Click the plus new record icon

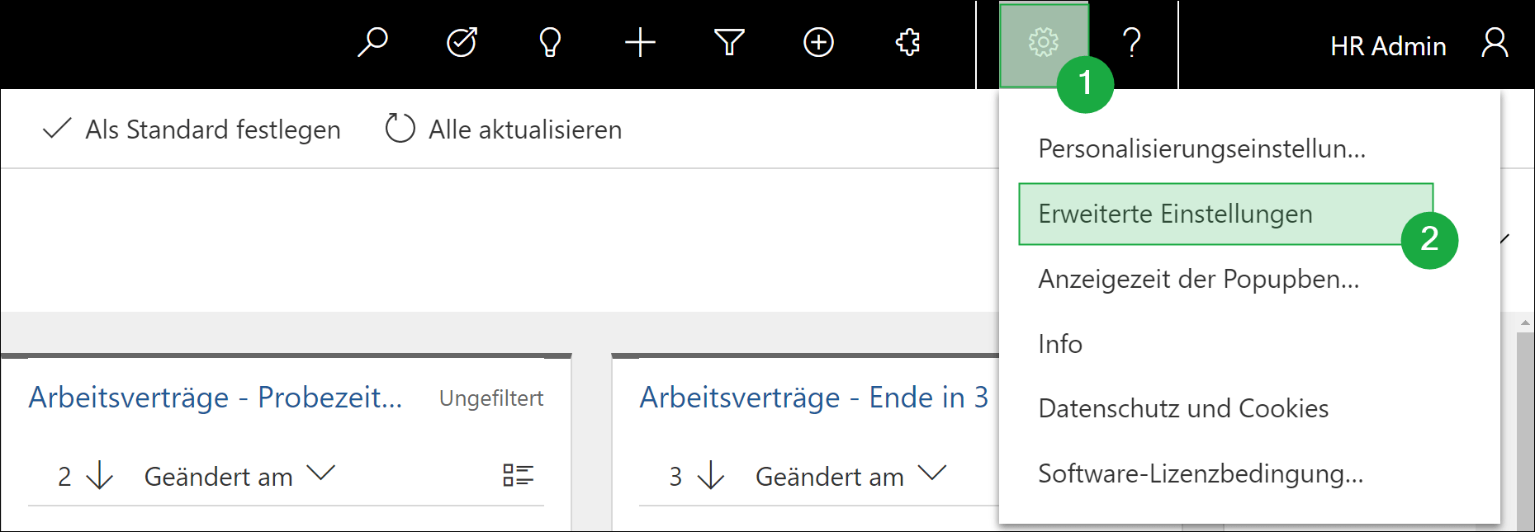click(x=640, y=42)
